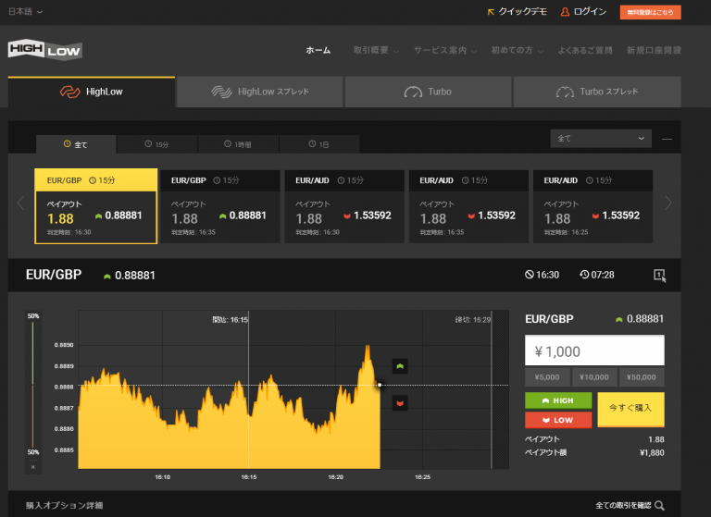Choose the red LOW button
Screen dimensions: 711x517
coord(558,420)
